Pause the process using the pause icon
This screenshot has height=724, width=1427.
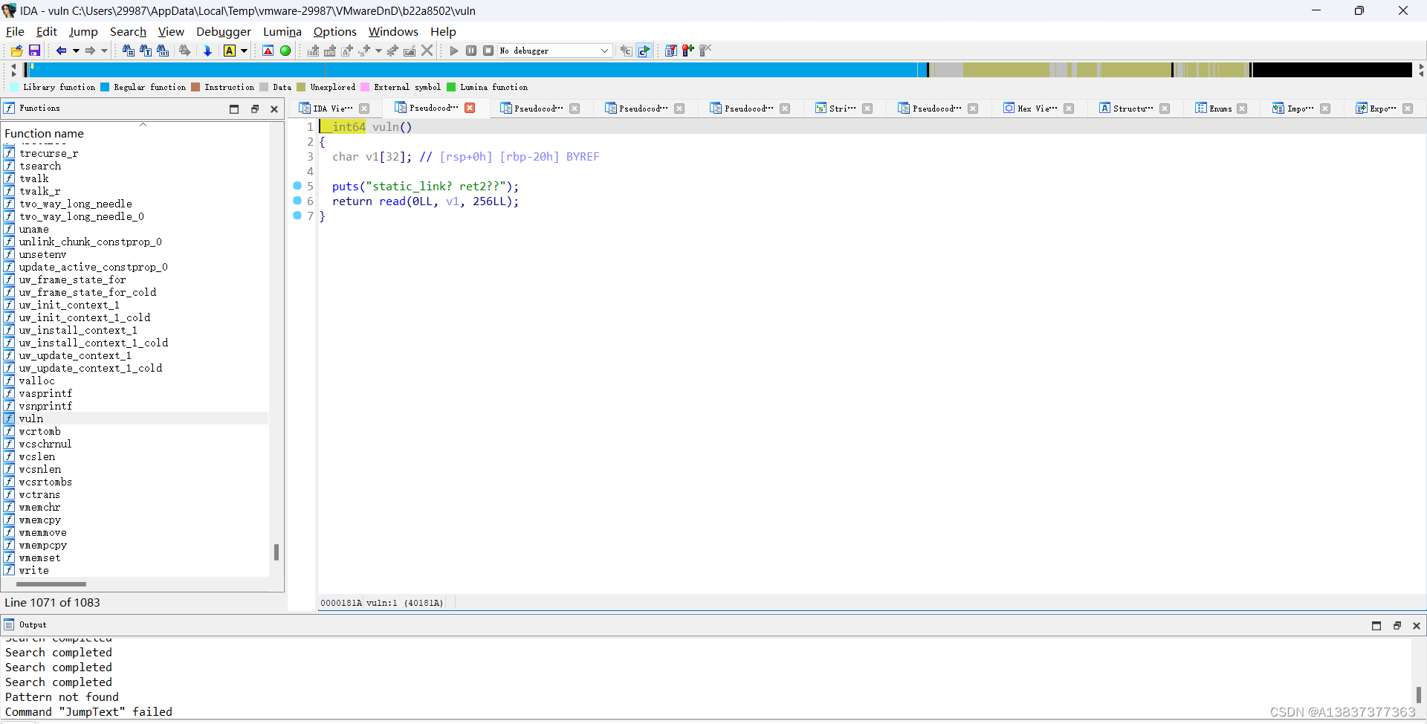tap(470, 51)
